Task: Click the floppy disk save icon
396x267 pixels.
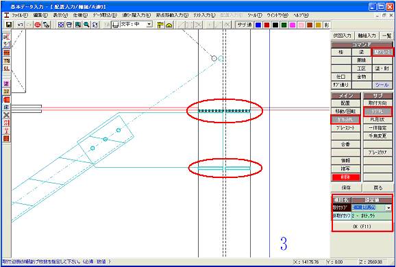Action: pyautogui.click(x=9, y=25)
